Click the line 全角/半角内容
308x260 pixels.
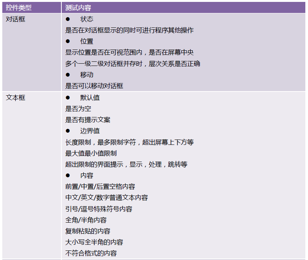click(x=86, y=220)
